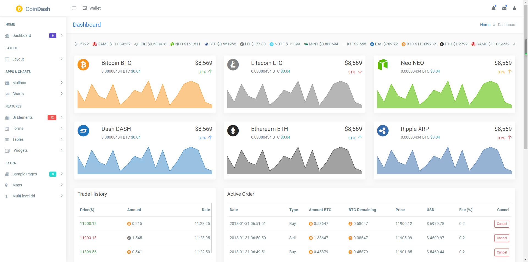Image resolution: width=528 pixels, height=262 pixels.
Task: Click the Bitcoin BTC orange coin icon
Action: pos(83,65)
